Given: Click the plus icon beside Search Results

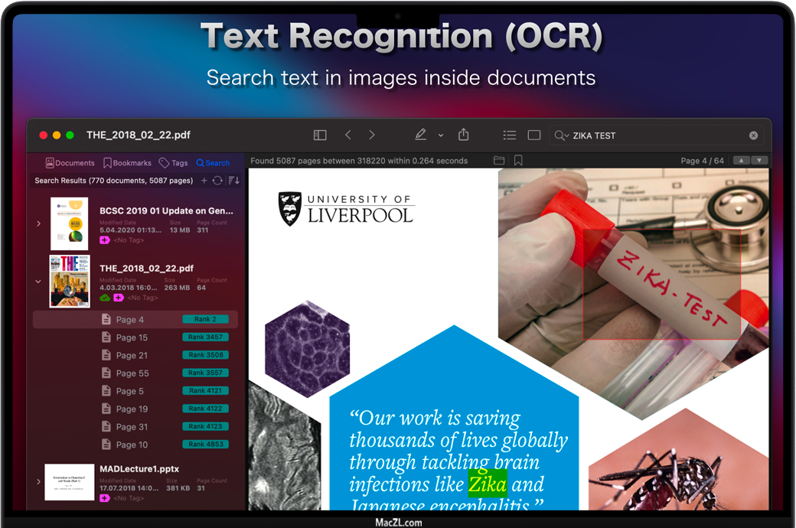Looking at the screenshot, I should tap(204, 181).
